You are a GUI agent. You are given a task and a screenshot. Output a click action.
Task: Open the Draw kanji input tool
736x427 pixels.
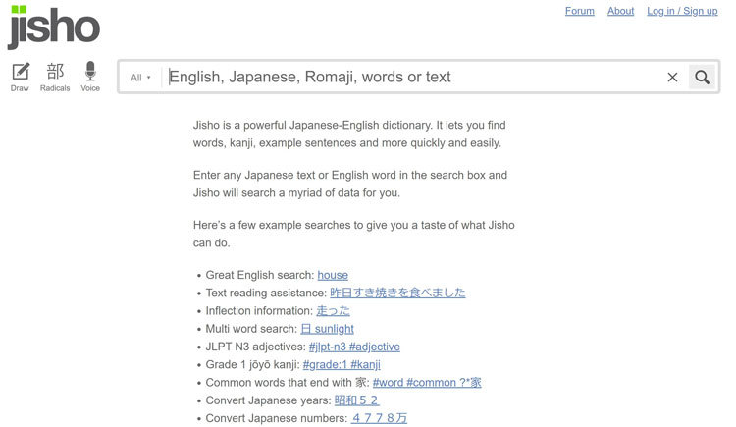pyautogui.click(x=20, y=77)
